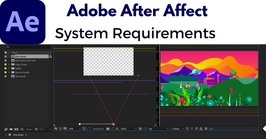The width and height of the screenshot is (266, 139).
Task: Click the One Node label color swatch
Action: (6, 57)
